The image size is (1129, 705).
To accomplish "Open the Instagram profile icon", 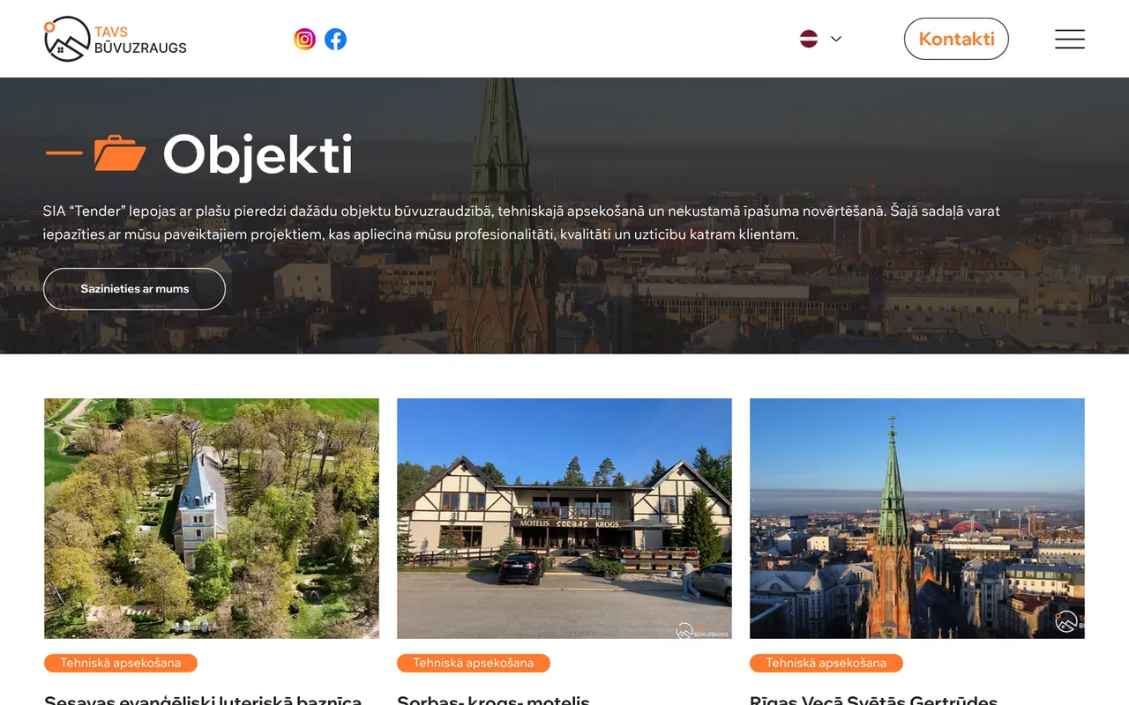I will [304, 39].
